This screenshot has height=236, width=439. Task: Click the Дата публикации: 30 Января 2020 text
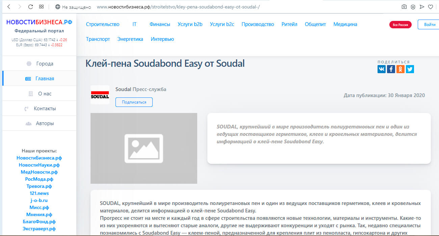pos(384,95)
